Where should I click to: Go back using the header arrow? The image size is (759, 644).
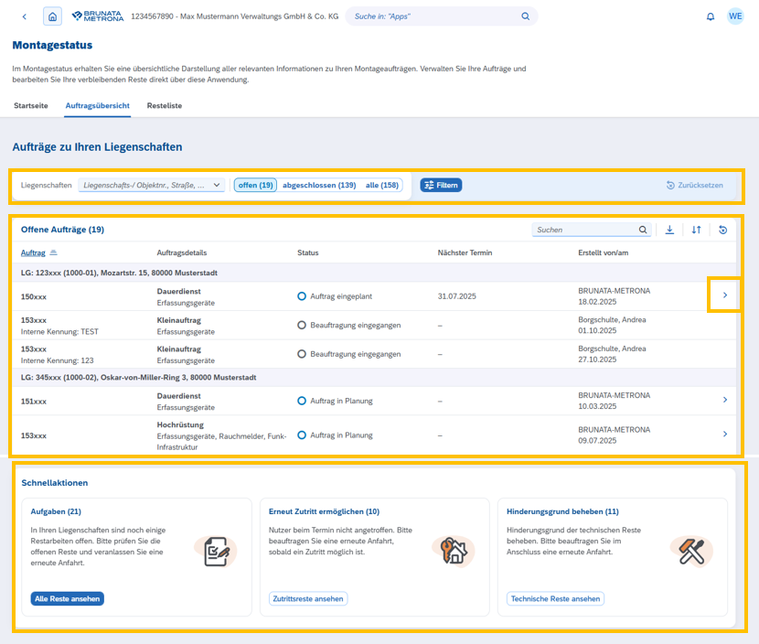point(24,16)
